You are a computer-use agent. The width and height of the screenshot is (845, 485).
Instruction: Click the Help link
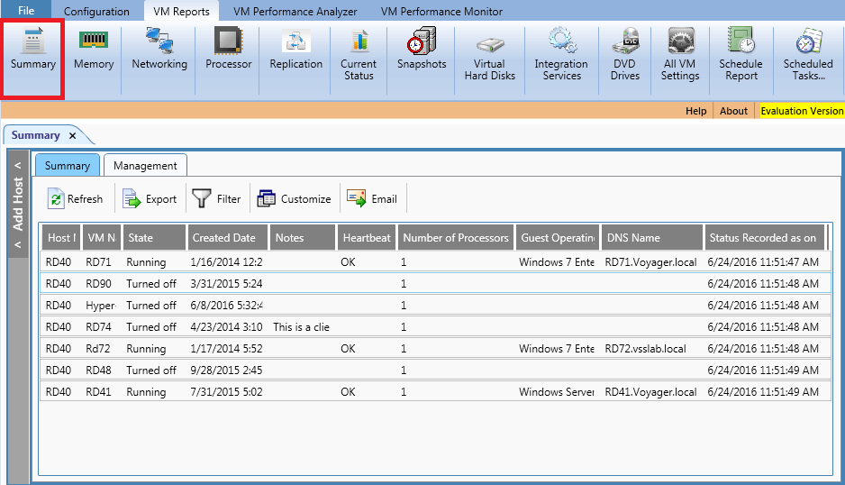pos(695,111)
